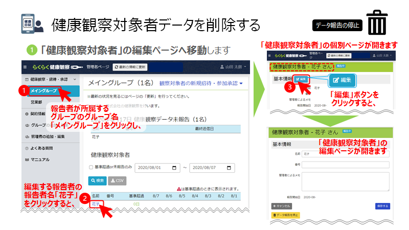Click the enlarged 編集 edit callout button
409x230 pixels.
(x=342, y=80)
